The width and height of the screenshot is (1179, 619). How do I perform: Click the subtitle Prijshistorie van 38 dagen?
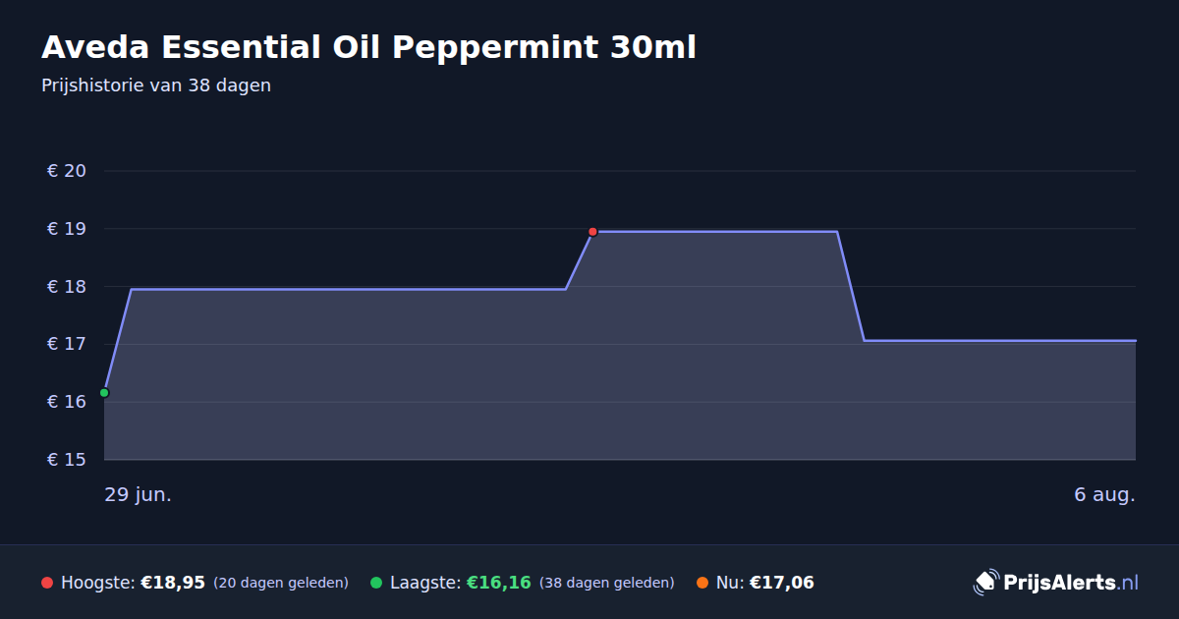tap(156, 85)
